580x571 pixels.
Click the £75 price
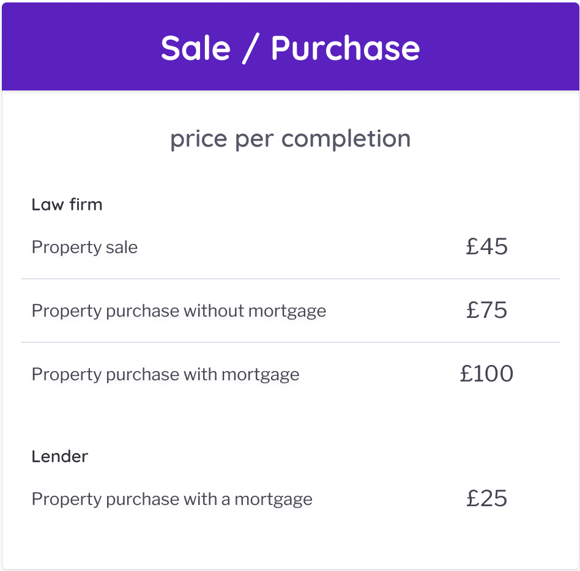click(x=486, y=310)
